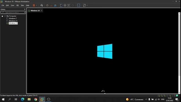Open the Windows Start menu

point(3,99)
